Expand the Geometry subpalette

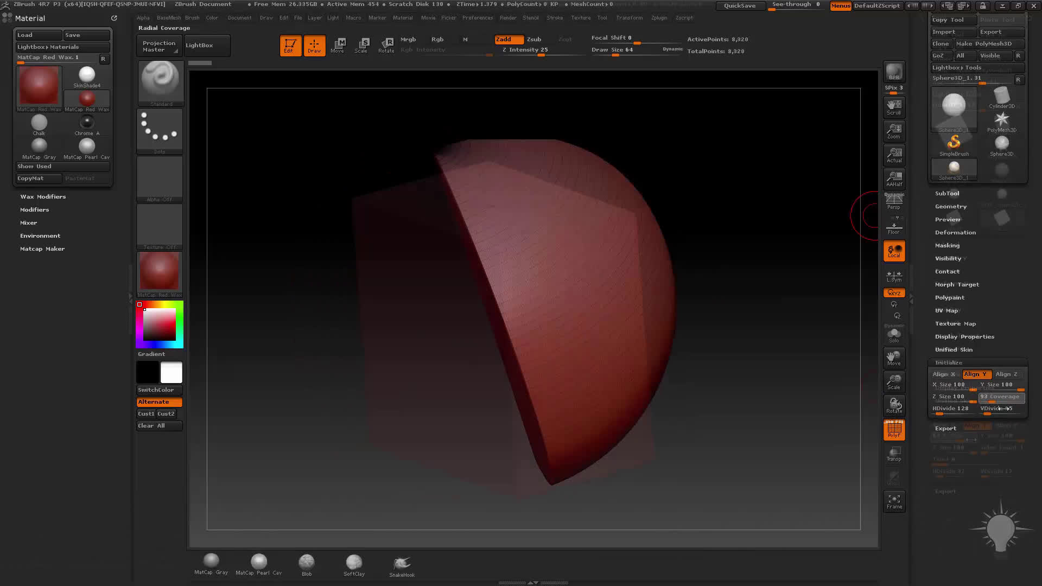[x=950, y=206]
